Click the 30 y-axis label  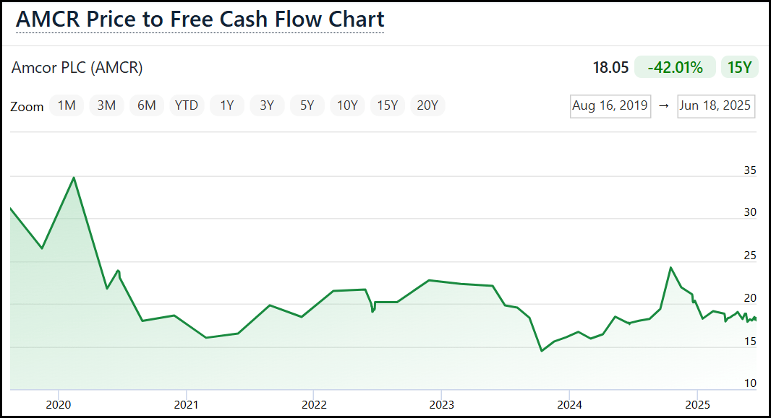click(750, 212)
